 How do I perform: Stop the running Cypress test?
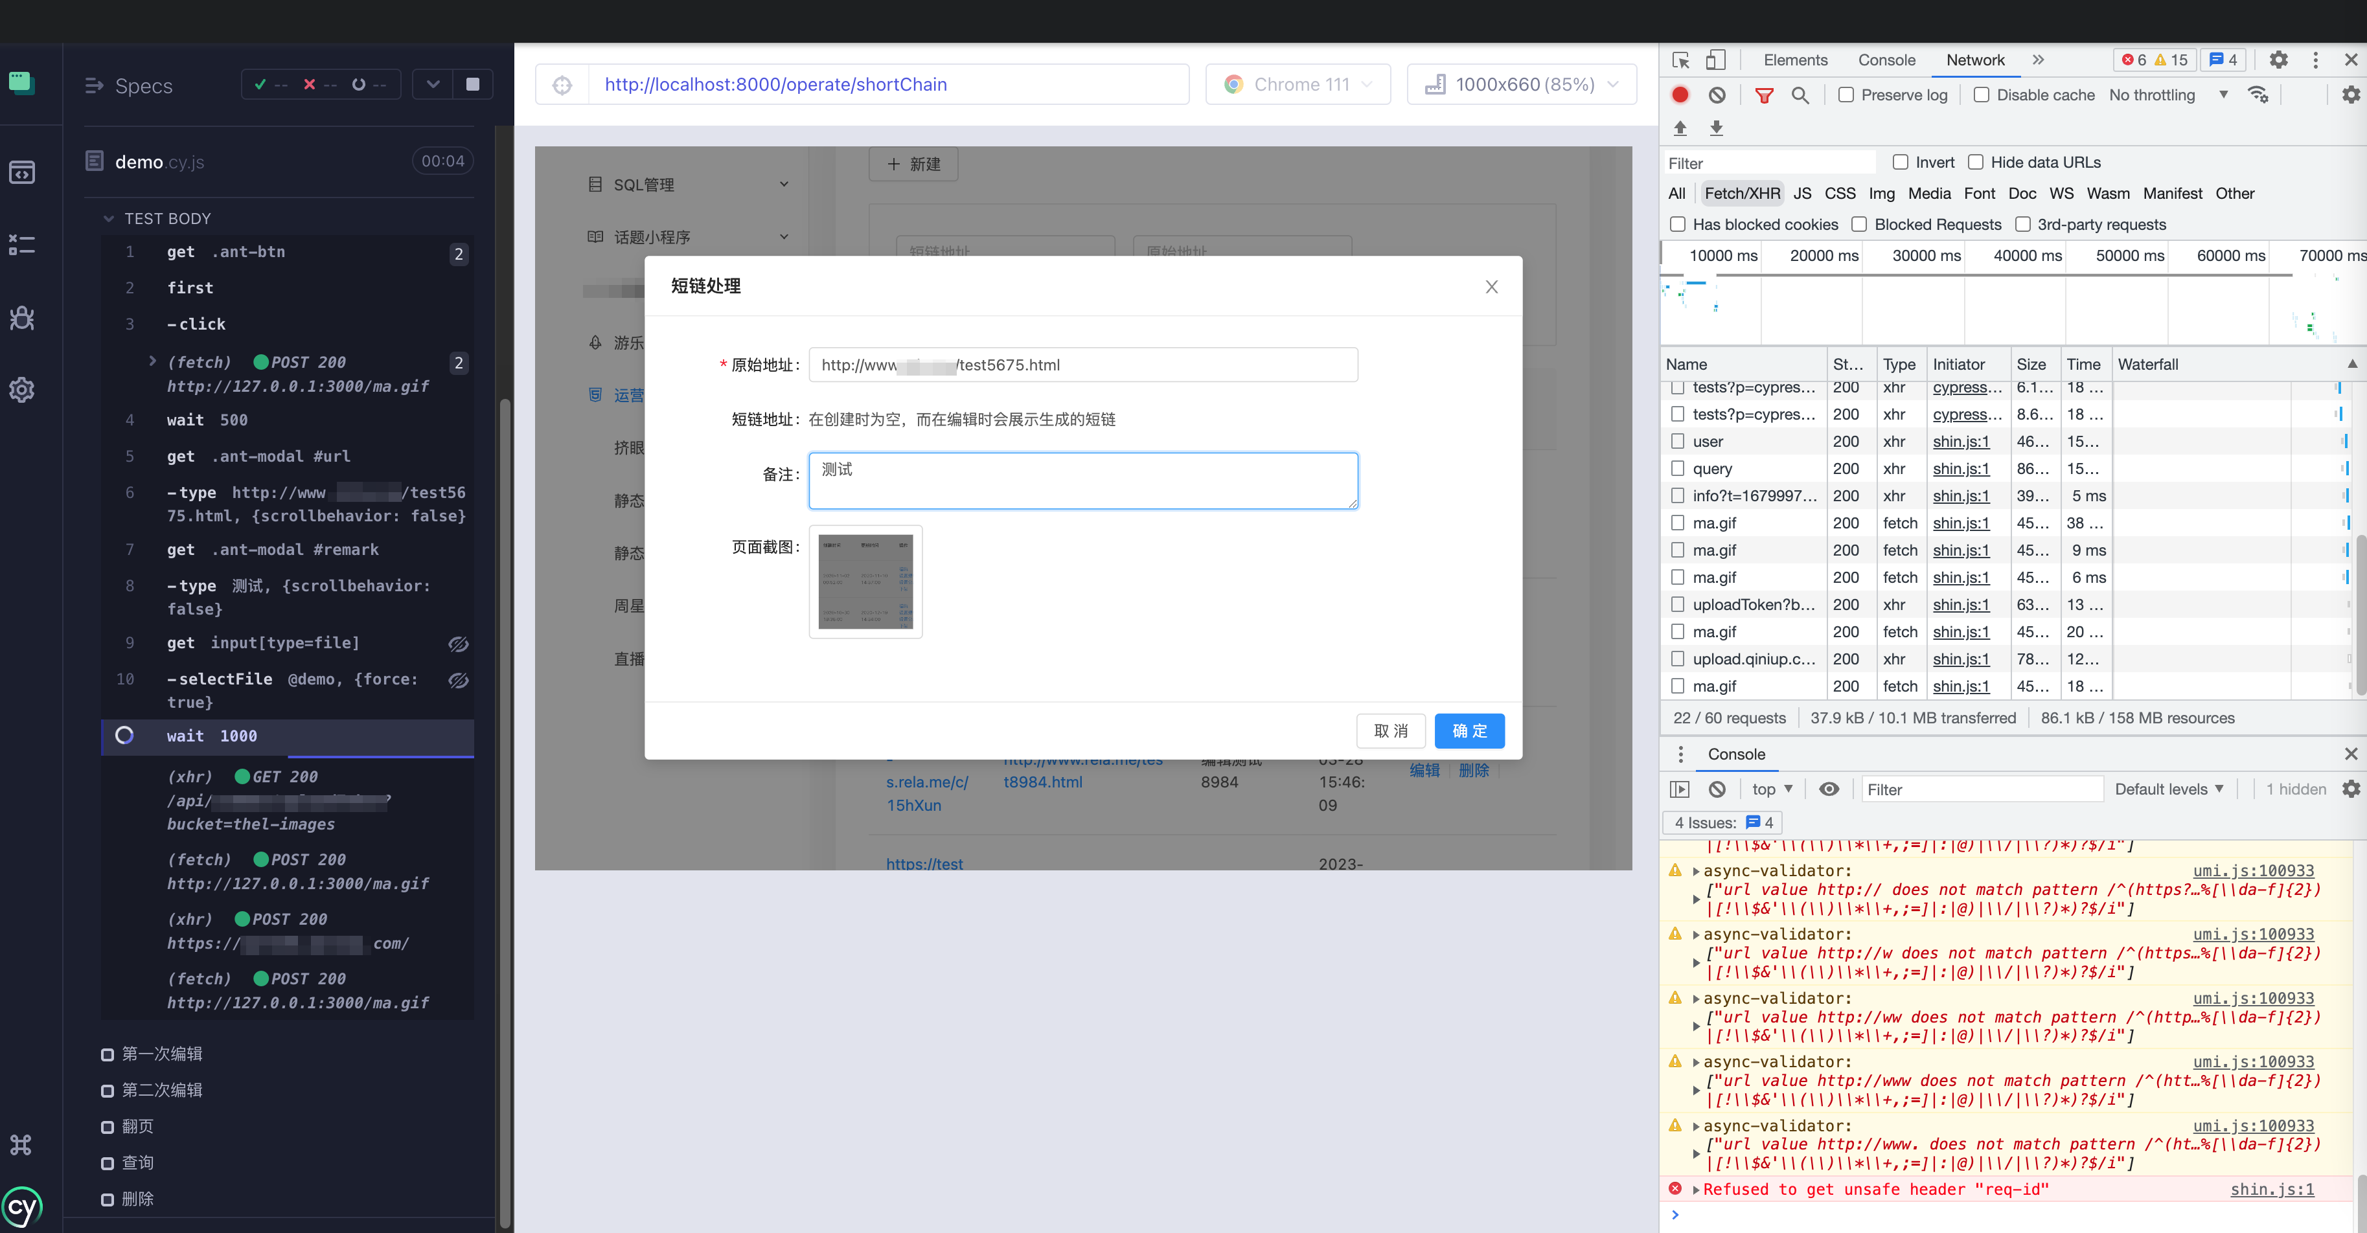(x=472, y=85)
